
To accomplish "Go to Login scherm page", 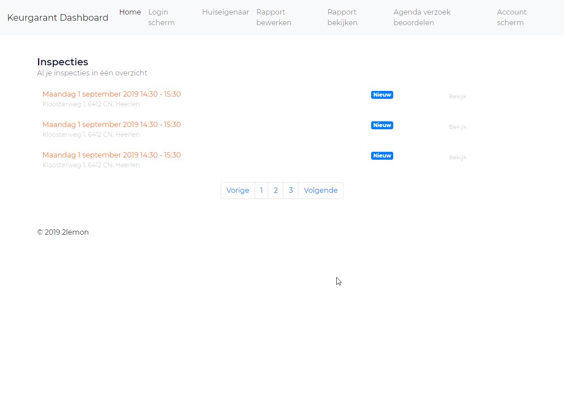I will click(x=162, y=17).
